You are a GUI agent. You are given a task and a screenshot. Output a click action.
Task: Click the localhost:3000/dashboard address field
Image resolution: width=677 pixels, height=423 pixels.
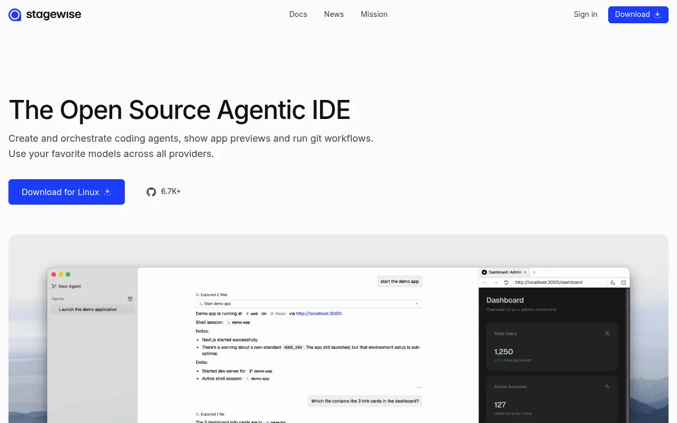point(560,282)
